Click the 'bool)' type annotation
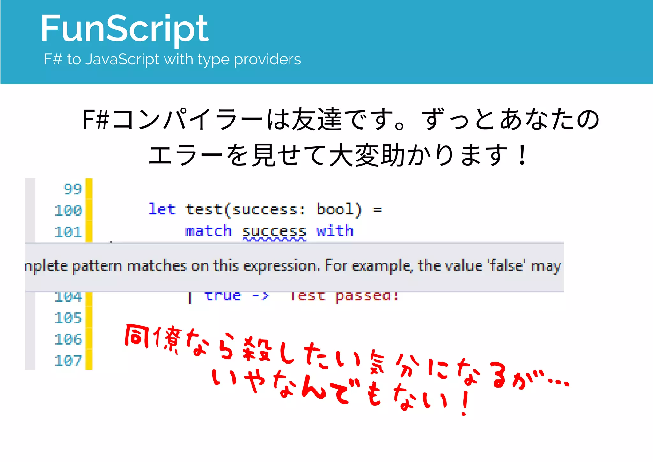The height and width of the screenshot is (462, 653). pyautogui.click(x=339, y=210)
